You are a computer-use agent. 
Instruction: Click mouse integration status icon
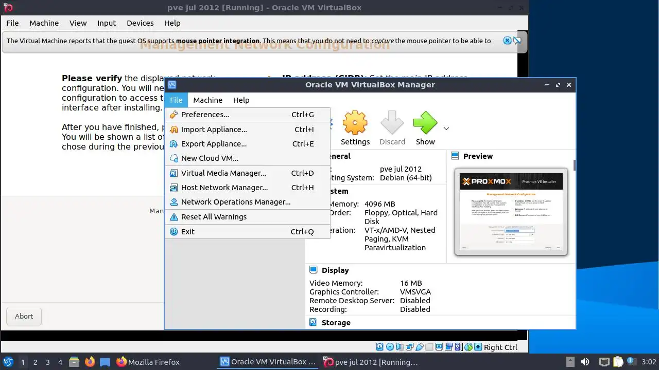pos(469,347)
